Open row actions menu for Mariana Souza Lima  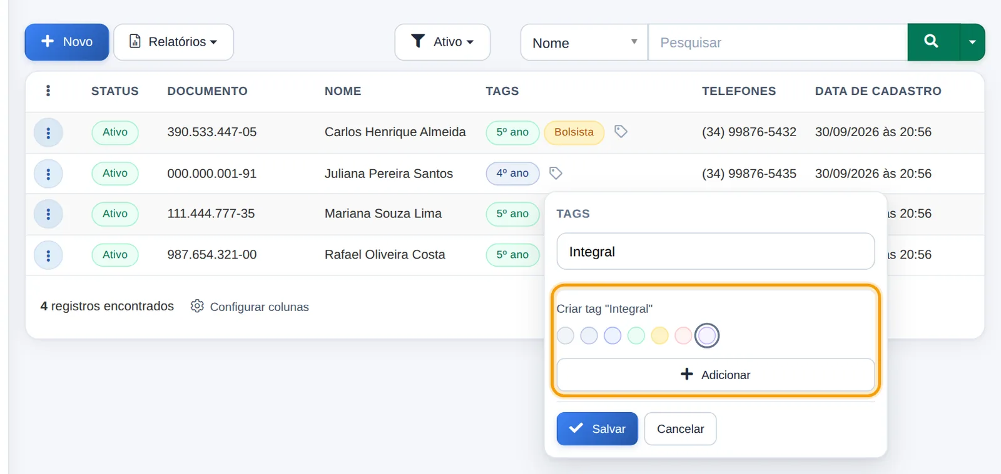pyautogui.click(x=48, y=214)
